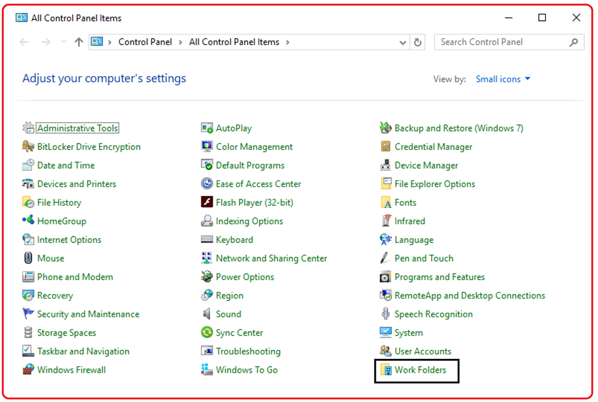Click the Speech Recognition microphone icon

[385, 314]
